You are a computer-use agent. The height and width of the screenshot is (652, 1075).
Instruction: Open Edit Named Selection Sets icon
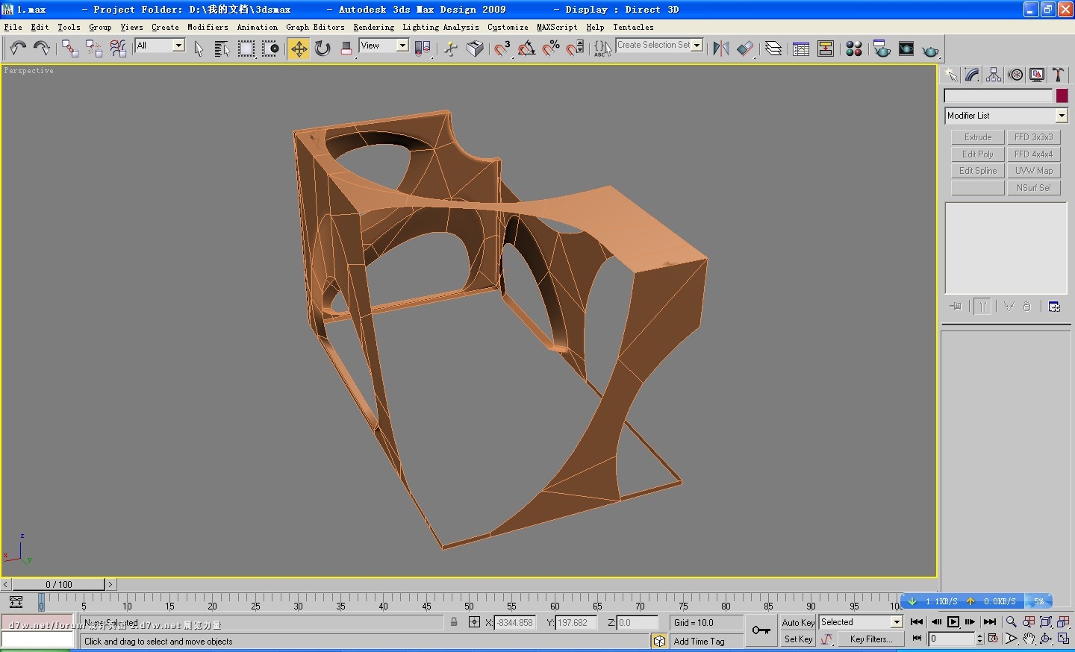click(x=603, y=48)
